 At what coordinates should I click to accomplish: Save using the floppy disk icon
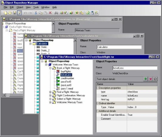[x=15, y=13]
